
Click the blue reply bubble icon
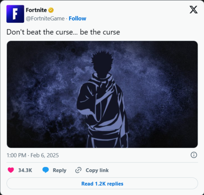click(46, 170)
